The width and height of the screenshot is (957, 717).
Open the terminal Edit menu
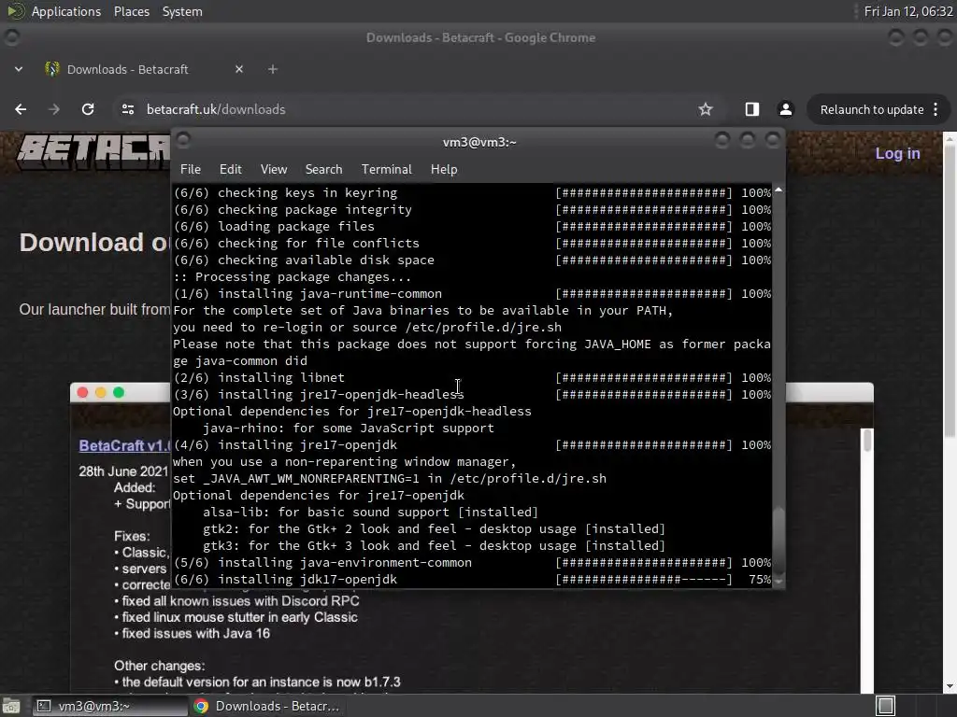(x=230, y=170)
